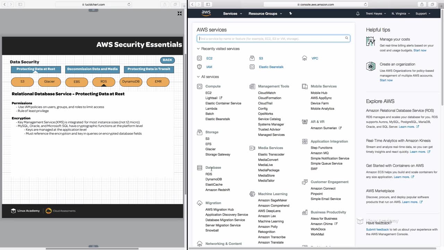Click the BACK button on the slide
This screenshot has height=250, width=444.
(x=167, y=60)
